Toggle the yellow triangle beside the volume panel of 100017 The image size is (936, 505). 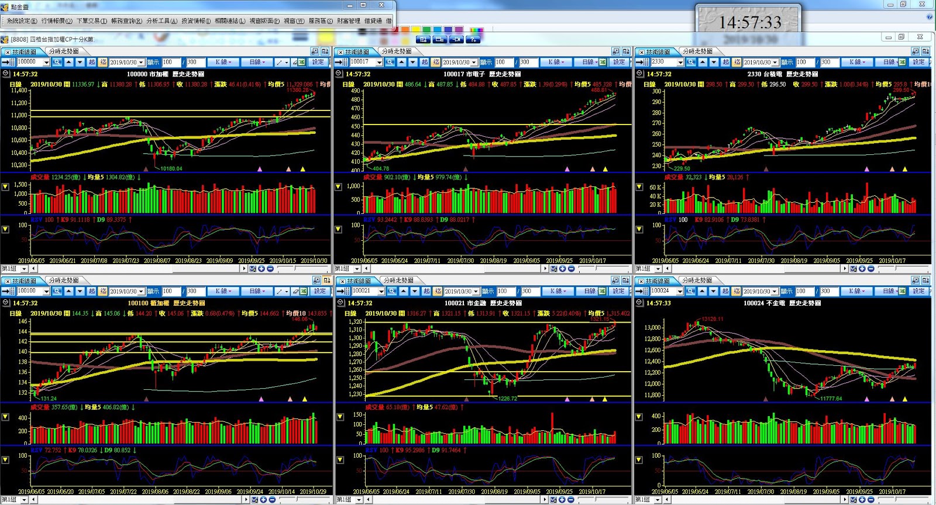click(338, 187)
